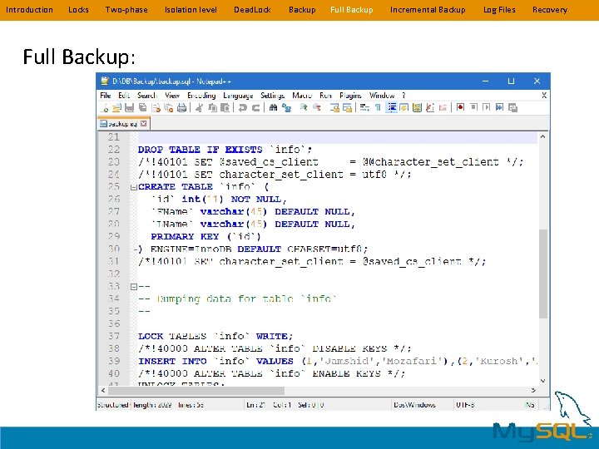Open the Plugins menu
This screenshot has height=449, width=599.
(350, 96)
